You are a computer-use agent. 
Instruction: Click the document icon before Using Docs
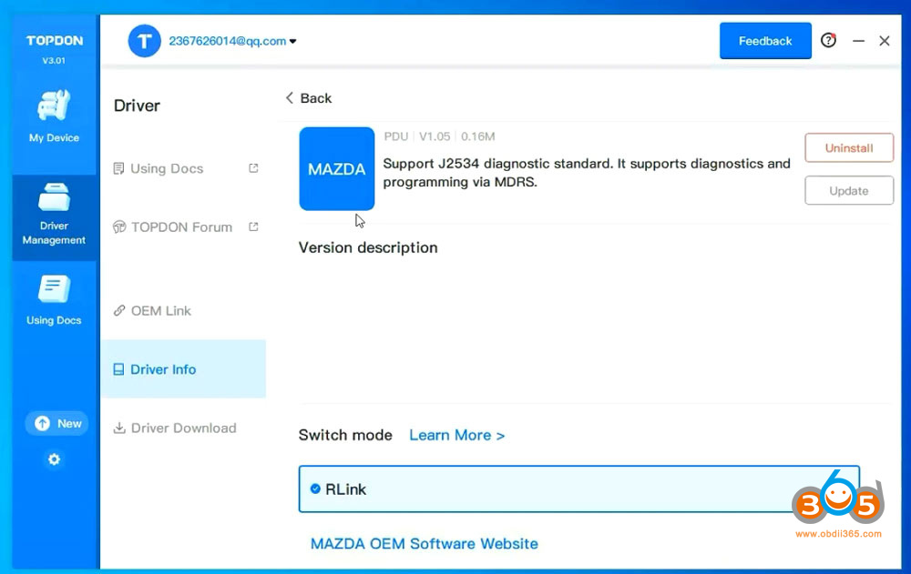(118, 168)
